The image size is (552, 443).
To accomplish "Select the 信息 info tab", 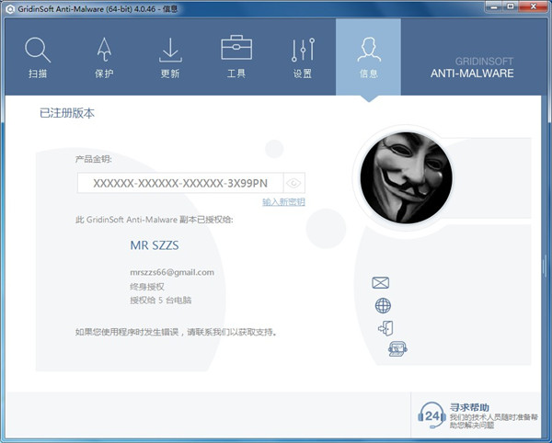I will pos(368,57).
